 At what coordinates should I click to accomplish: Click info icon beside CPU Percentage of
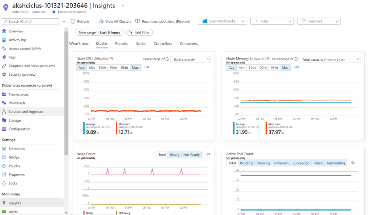(167, 59)
